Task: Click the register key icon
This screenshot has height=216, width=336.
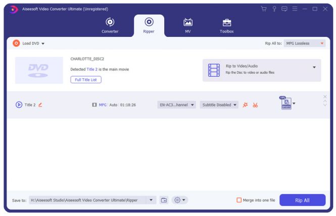Action: click(x=274, y=9)
